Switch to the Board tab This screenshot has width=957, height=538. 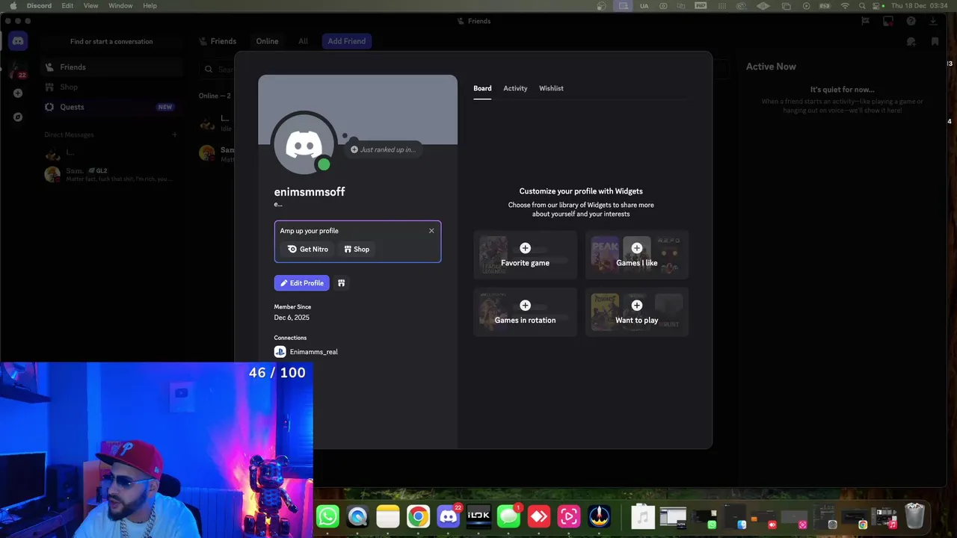click(482, 88)
